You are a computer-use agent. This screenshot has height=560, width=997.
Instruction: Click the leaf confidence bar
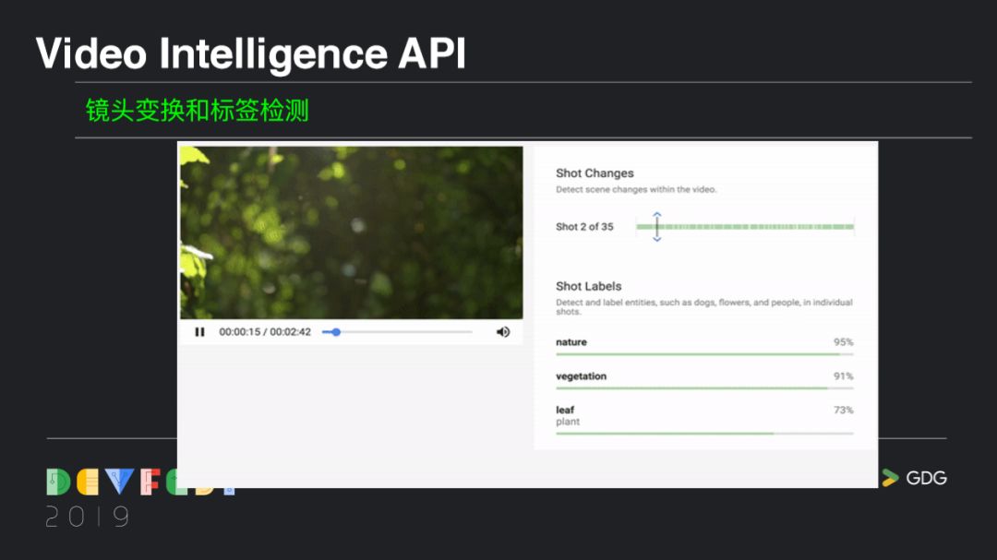[x=704, y=434]
